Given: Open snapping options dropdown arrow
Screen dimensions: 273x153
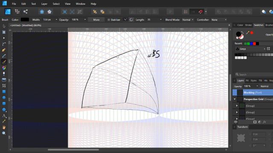Looking at the screenshot, I should click(206, 11).
